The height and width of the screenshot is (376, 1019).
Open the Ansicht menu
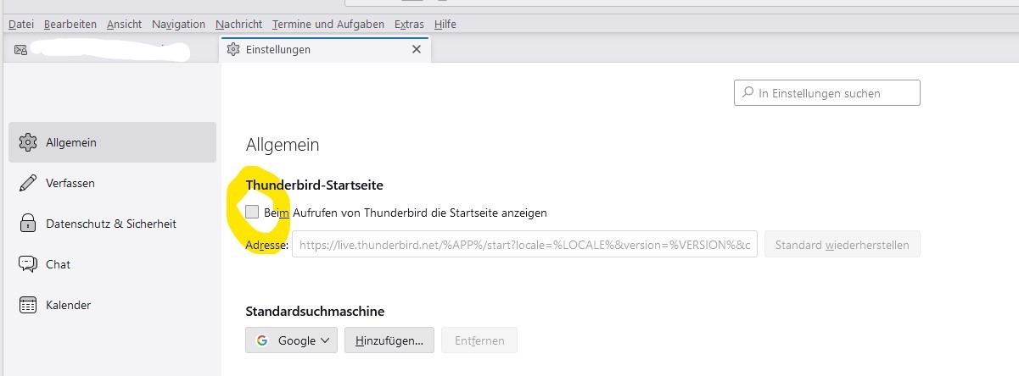pos(125,24)
